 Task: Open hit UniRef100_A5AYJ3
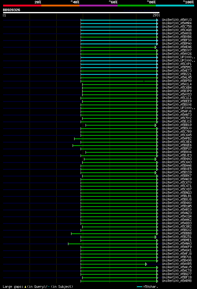pyautogui.click(x=177, y=20)
